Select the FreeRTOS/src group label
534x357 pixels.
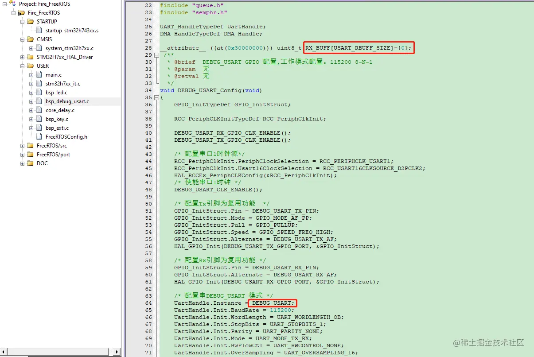coord(52,146)
